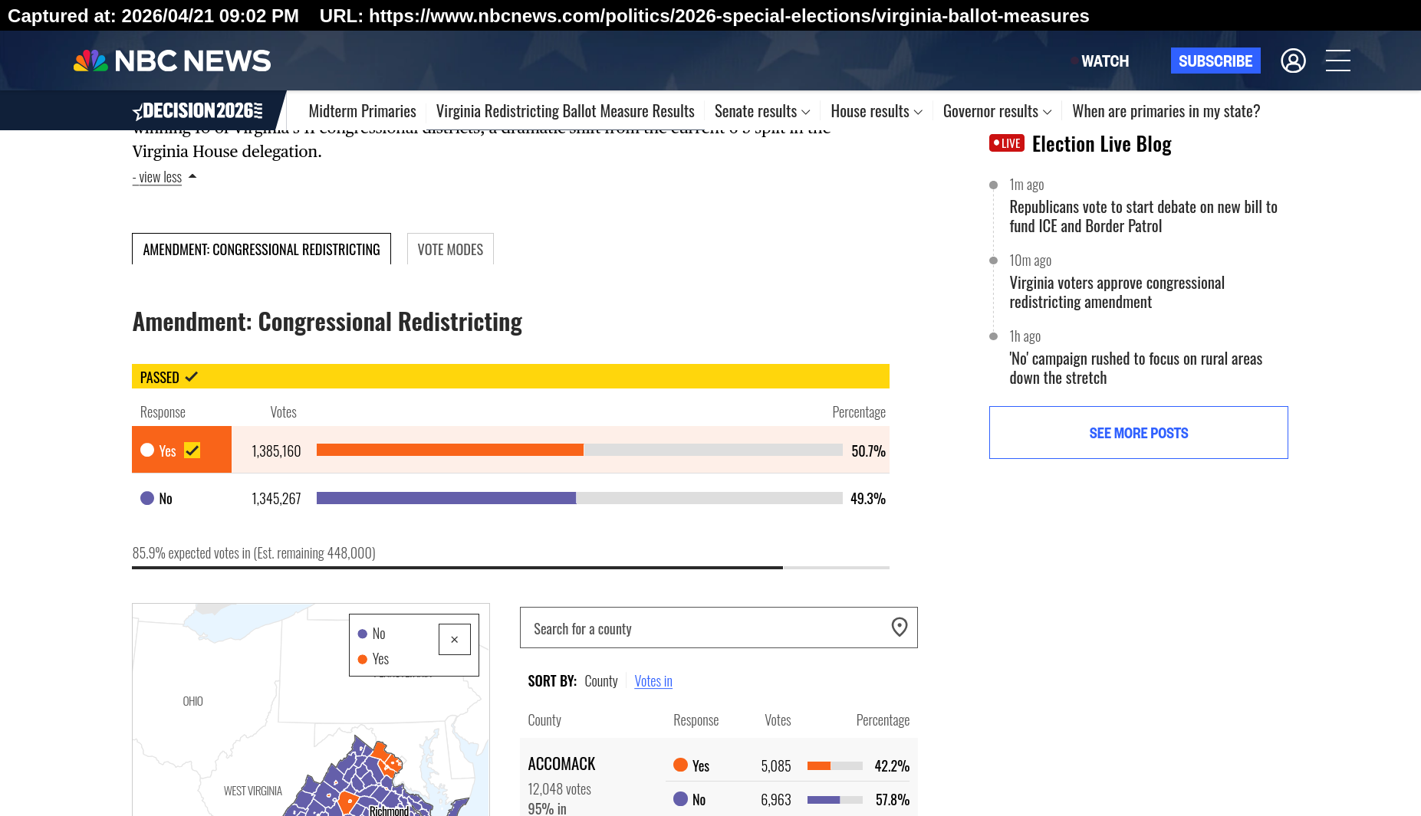Open the hamburger menu icon

(x=1337, y=61)
